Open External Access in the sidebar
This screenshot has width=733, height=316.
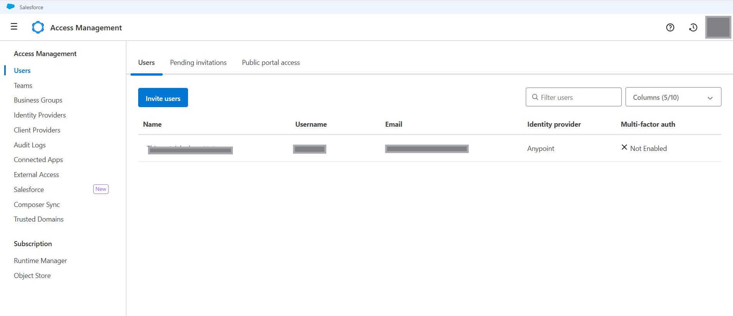[36, 175]
